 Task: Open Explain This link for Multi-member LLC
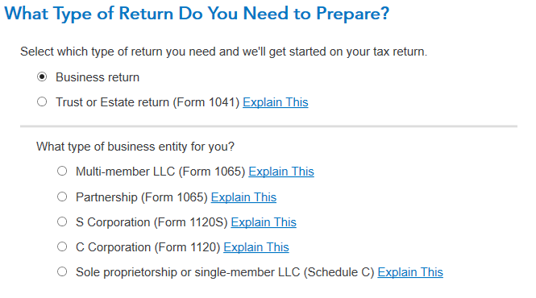pyautogui.click(x=281, y=172)
